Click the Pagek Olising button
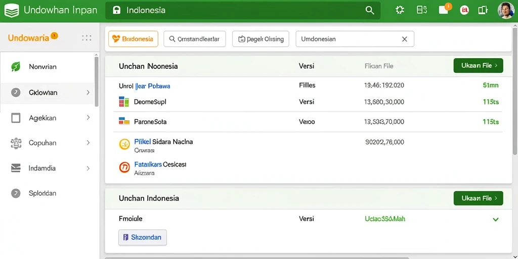The image size is (518, 259). click(261, 39)
